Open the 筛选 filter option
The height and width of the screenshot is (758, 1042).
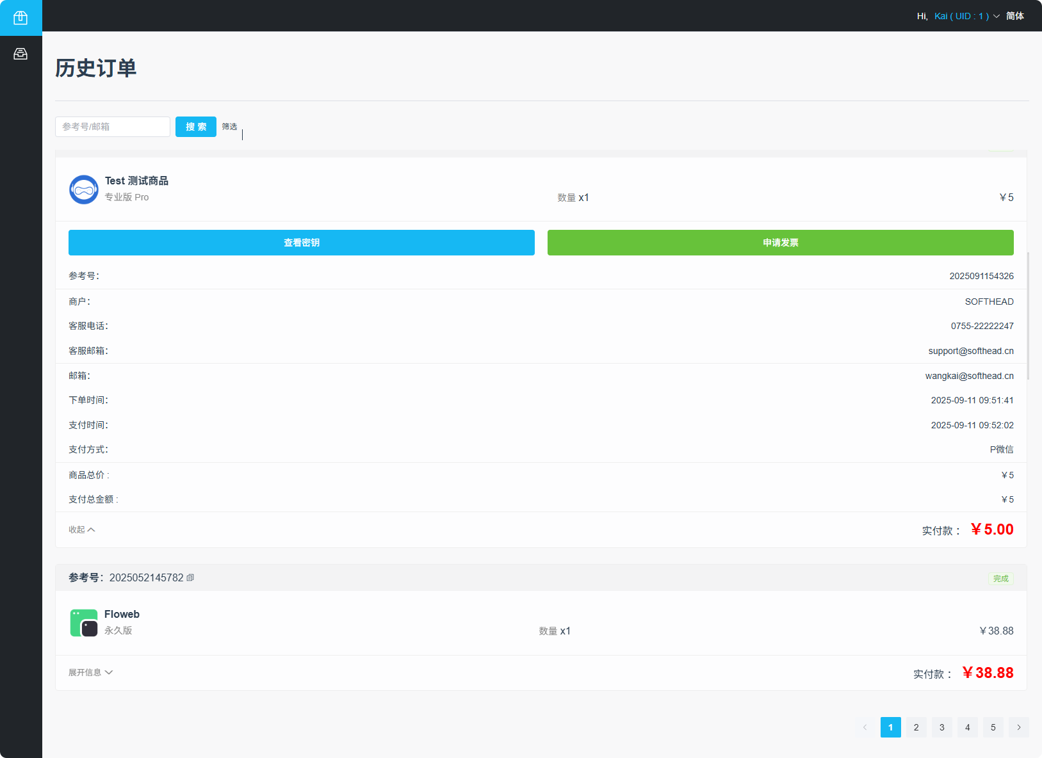[229, 127]
